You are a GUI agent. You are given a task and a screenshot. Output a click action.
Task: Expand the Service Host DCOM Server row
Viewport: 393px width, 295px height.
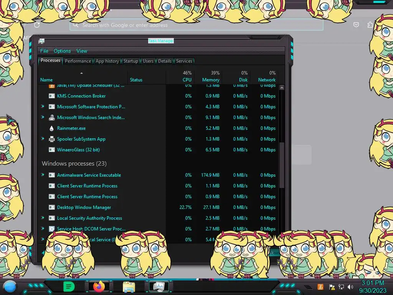pos(43,229)
